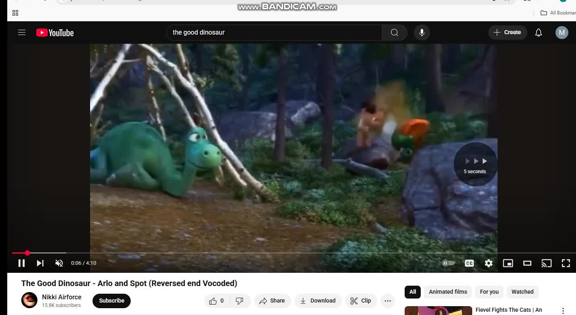Screen dimensions: 576x315
Task: Select the Watched filter chip
Action: [x=522, y=292]
